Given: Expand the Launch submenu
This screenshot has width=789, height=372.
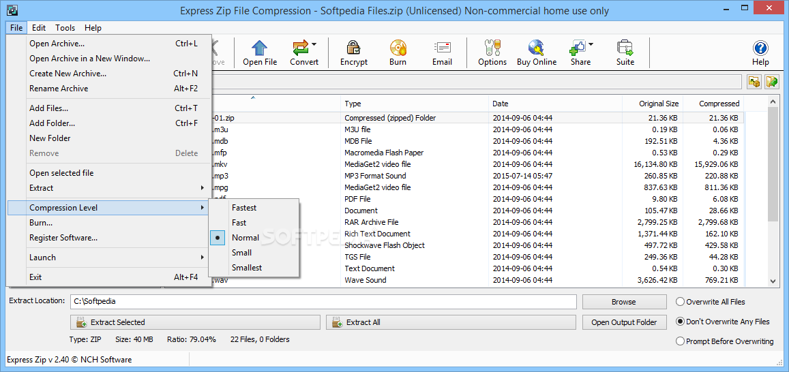Looking at the screenshot, I should [108, 258].
